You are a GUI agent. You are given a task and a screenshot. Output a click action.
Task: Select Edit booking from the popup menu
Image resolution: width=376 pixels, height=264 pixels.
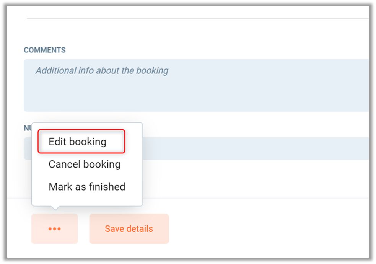click(77, 142)
